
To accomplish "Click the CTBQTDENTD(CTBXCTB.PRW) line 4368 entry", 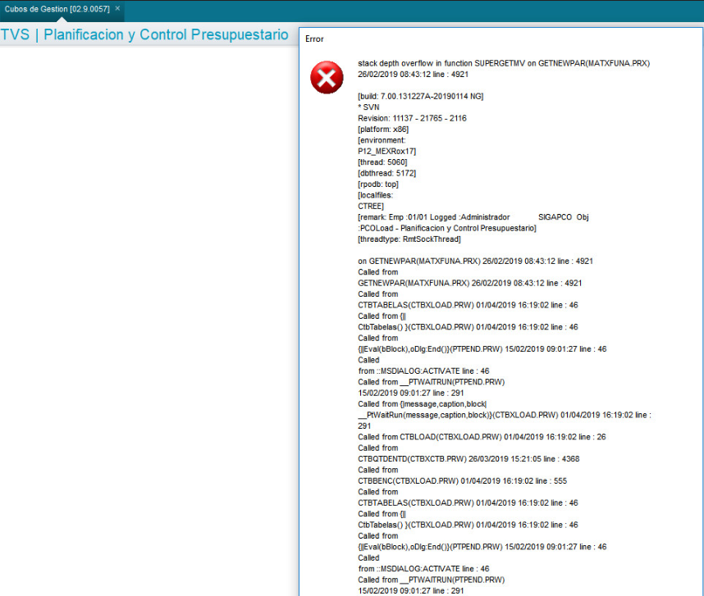I will 469,459.
